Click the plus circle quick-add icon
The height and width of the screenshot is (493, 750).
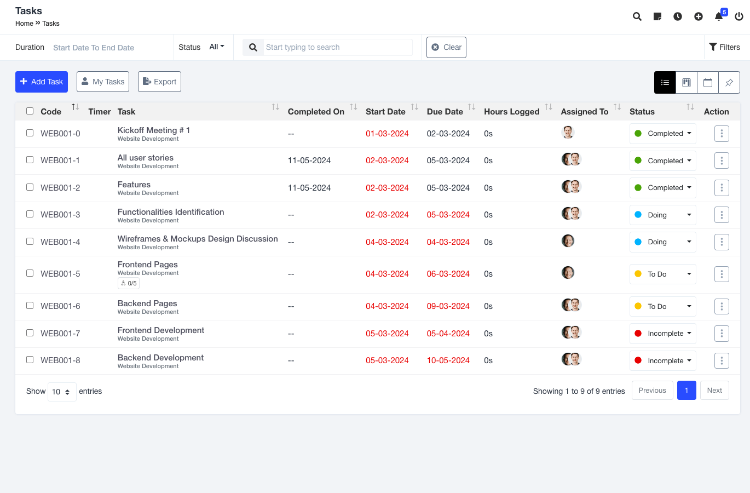point(699,16)
